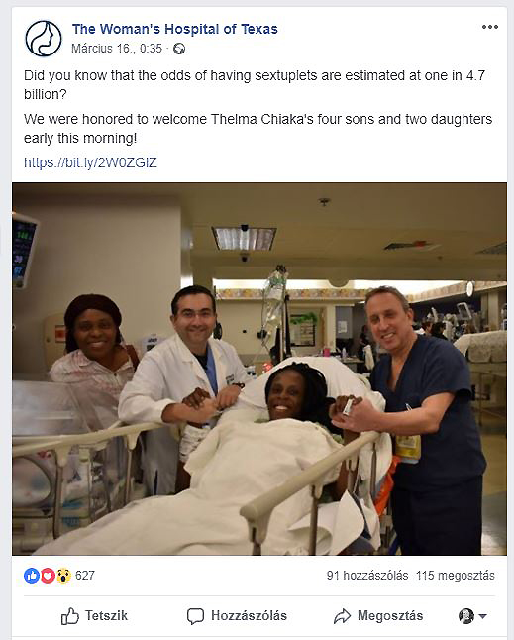514x640 pixels.
Task: Open the hospital room photo
Action: [259, 369]
